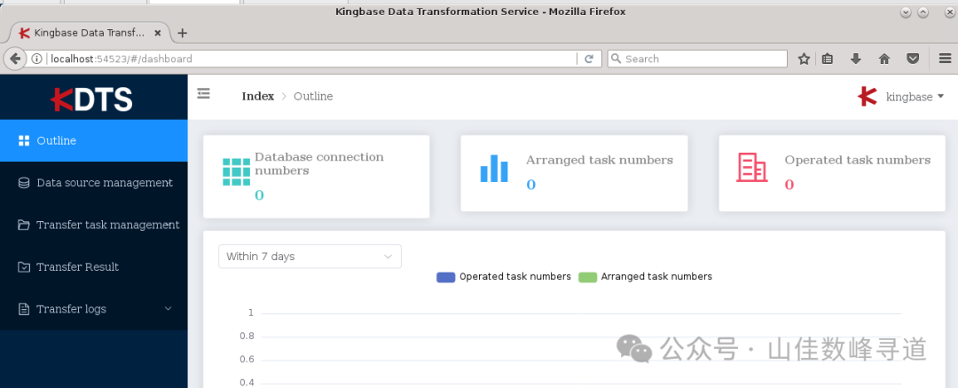This screenshot has height=388, width=958.
Task: Click the Database connection numbers grid icon
Action: point(237,171)
